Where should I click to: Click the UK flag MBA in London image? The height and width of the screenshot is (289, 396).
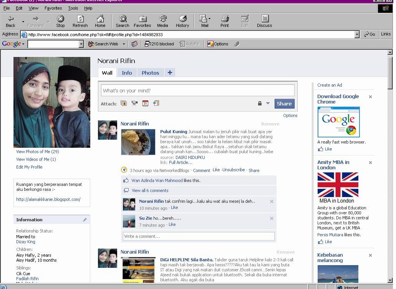[338, 185]
